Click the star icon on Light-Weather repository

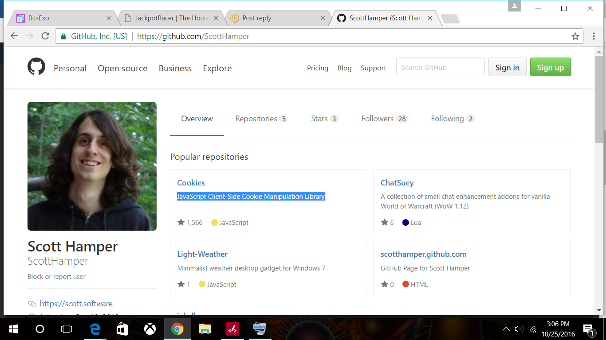coord(181,284)
